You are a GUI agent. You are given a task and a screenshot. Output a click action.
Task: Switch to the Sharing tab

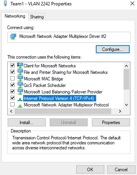37,17
